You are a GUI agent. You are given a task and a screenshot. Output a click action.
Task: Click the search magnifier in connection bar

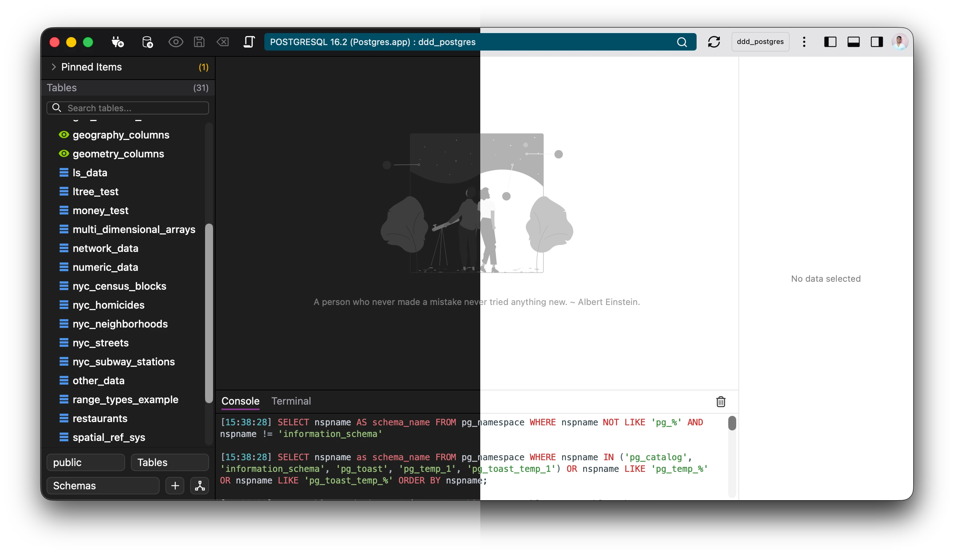[681, 42]
